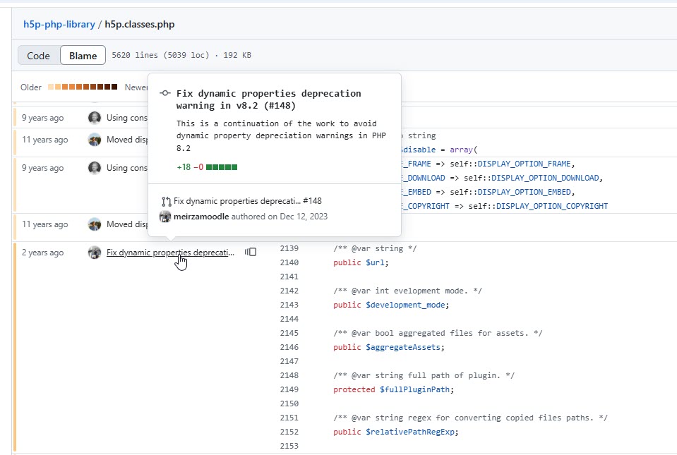677x455 pixels.
Task: Click the avatar on the 'Fix dynamic properties' blame row
Action: coord(94,253)
